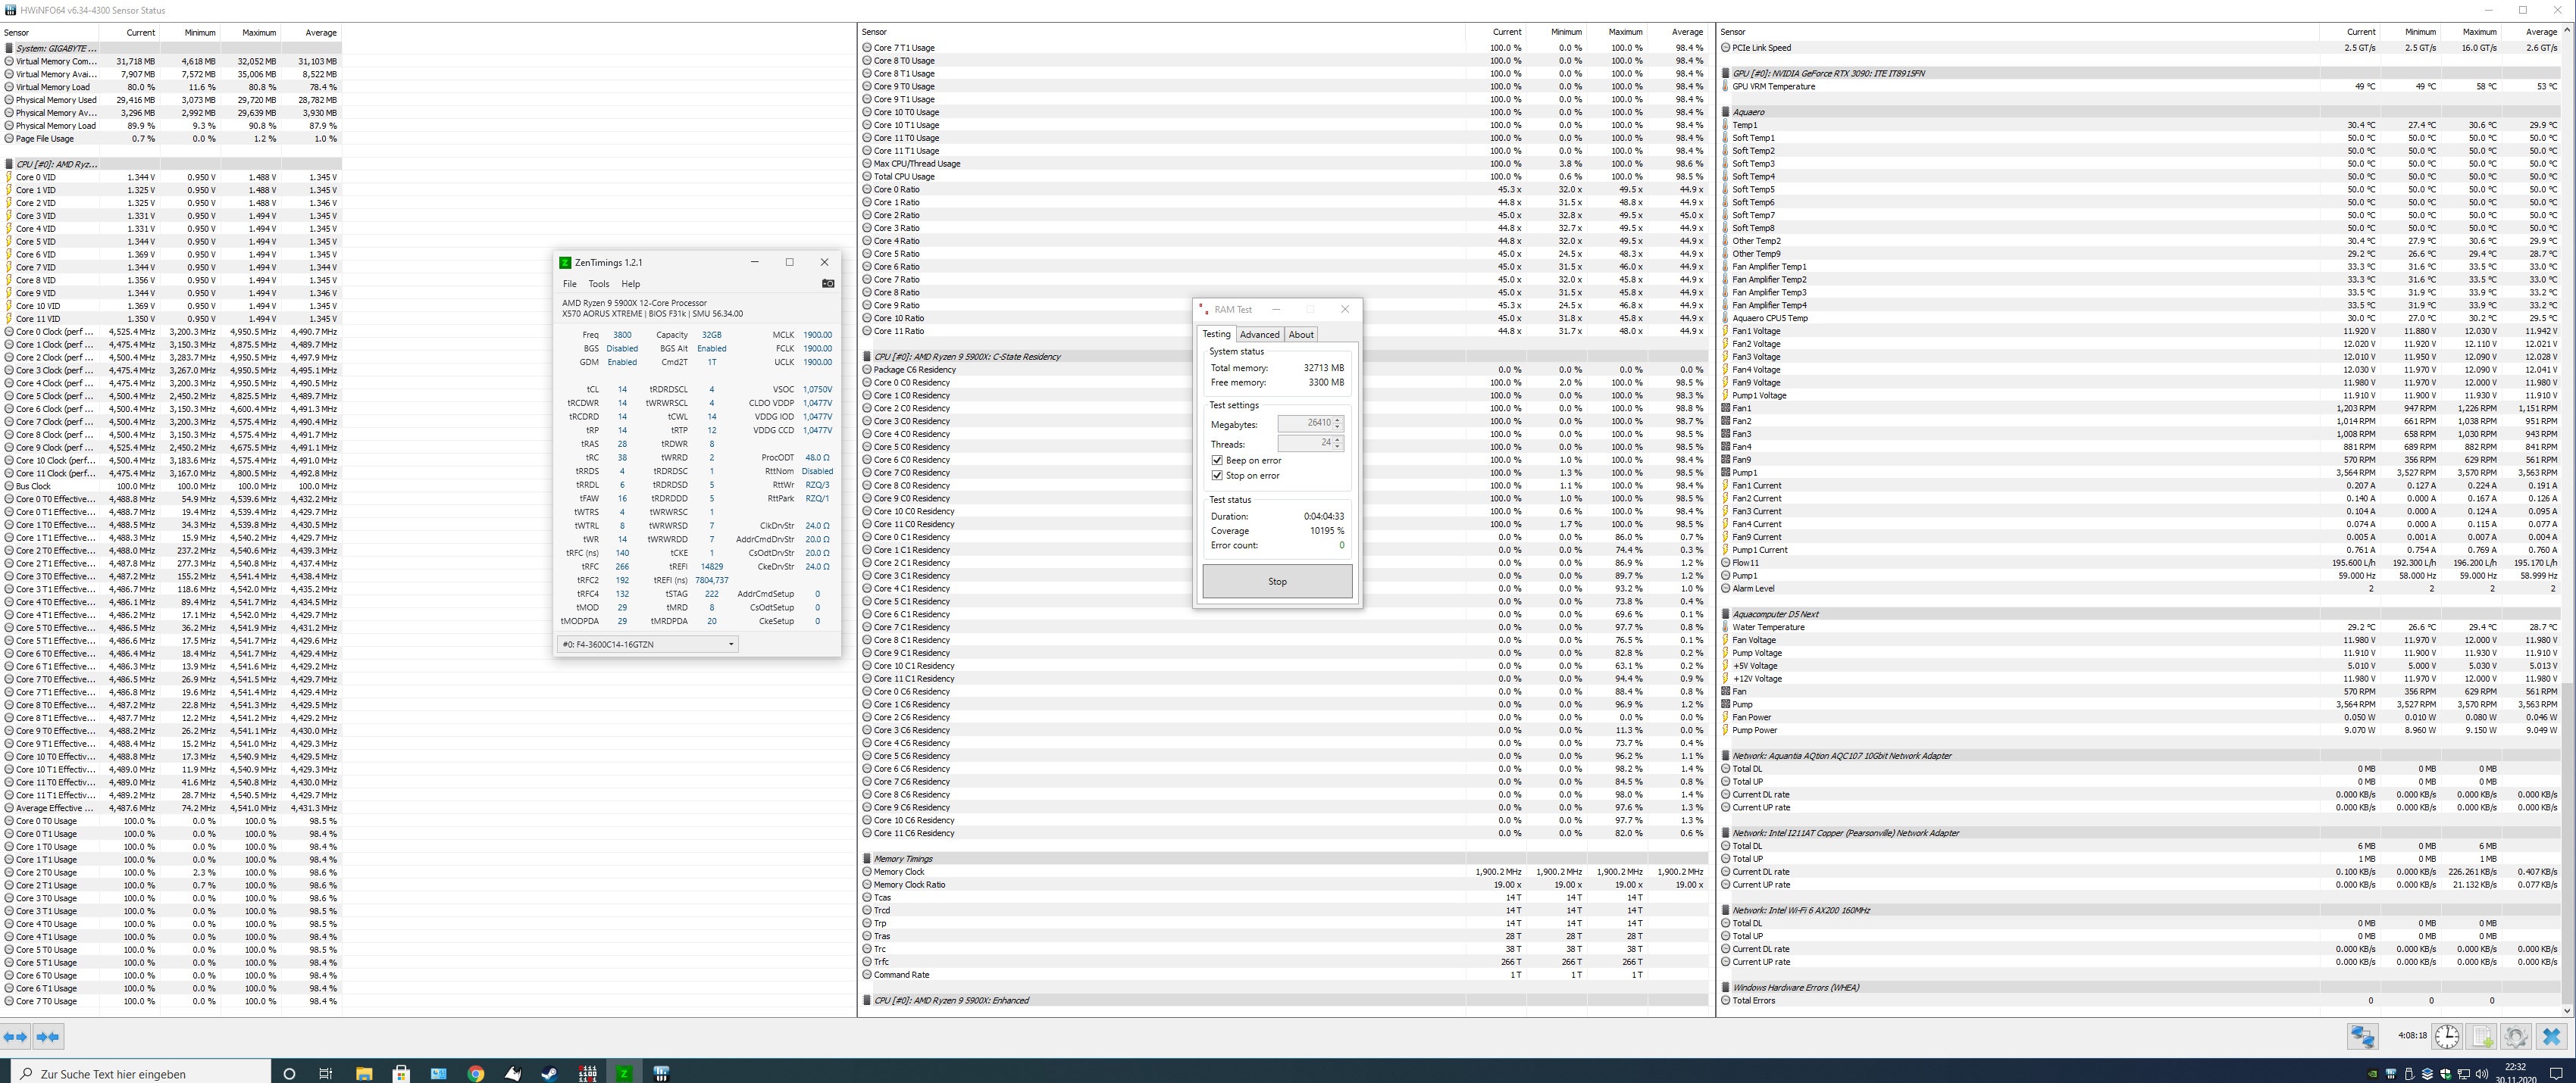Open the F4-3600C14-16GTZN profile dropdown
2576x1083 pixels.
point(731,644)
